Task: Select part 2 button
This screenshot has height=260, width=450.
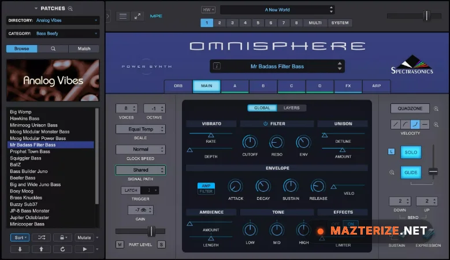Action: (220, 23)
